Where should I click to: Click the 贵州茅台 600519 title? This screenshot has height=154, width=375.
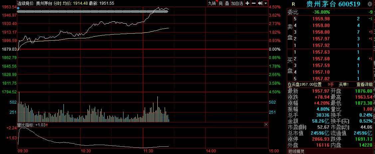tap(333, 4)
